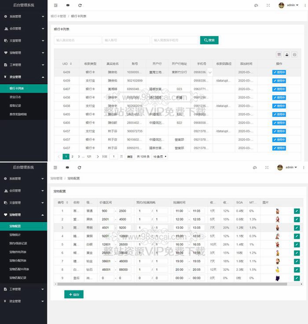Click refresh icon above 银行卡管理 breadcrumb
Screen dimensions: 308x324
point(80,5)
